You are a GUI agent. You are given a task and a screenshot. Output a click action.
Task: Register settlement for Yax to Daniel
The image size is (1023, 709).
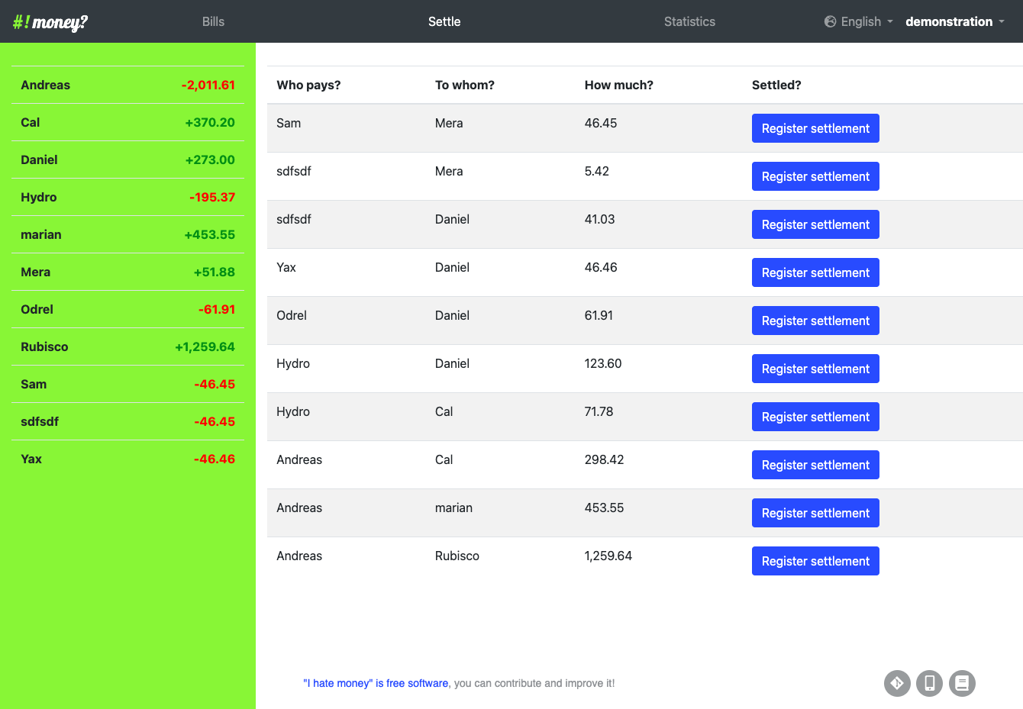pos(815,272)
